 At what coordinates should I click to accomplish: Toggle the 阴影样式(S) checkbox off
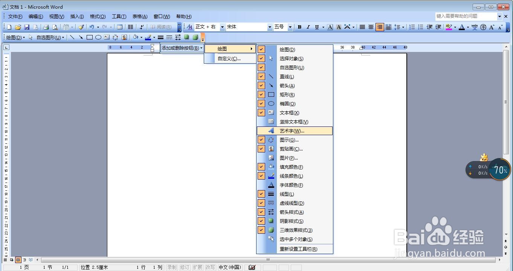point(261,221)
